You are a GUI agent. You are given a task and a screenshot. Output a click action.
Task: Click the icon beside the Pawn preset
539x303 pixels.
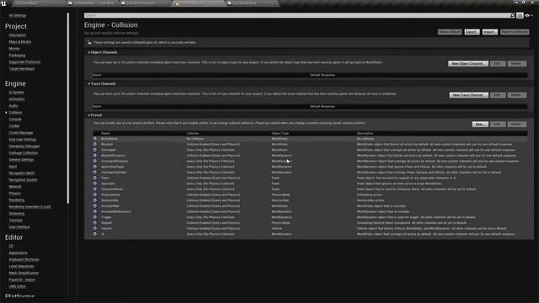pyautogui.click(x=95, y=178)
